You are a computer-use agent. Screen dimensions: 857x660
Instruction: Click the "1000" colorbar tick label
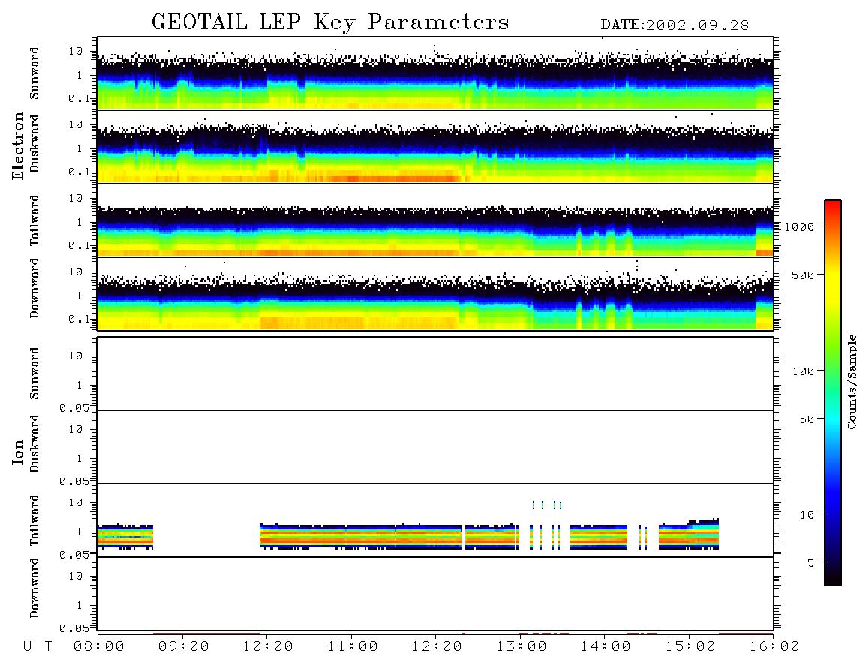(x=800, y=226)
